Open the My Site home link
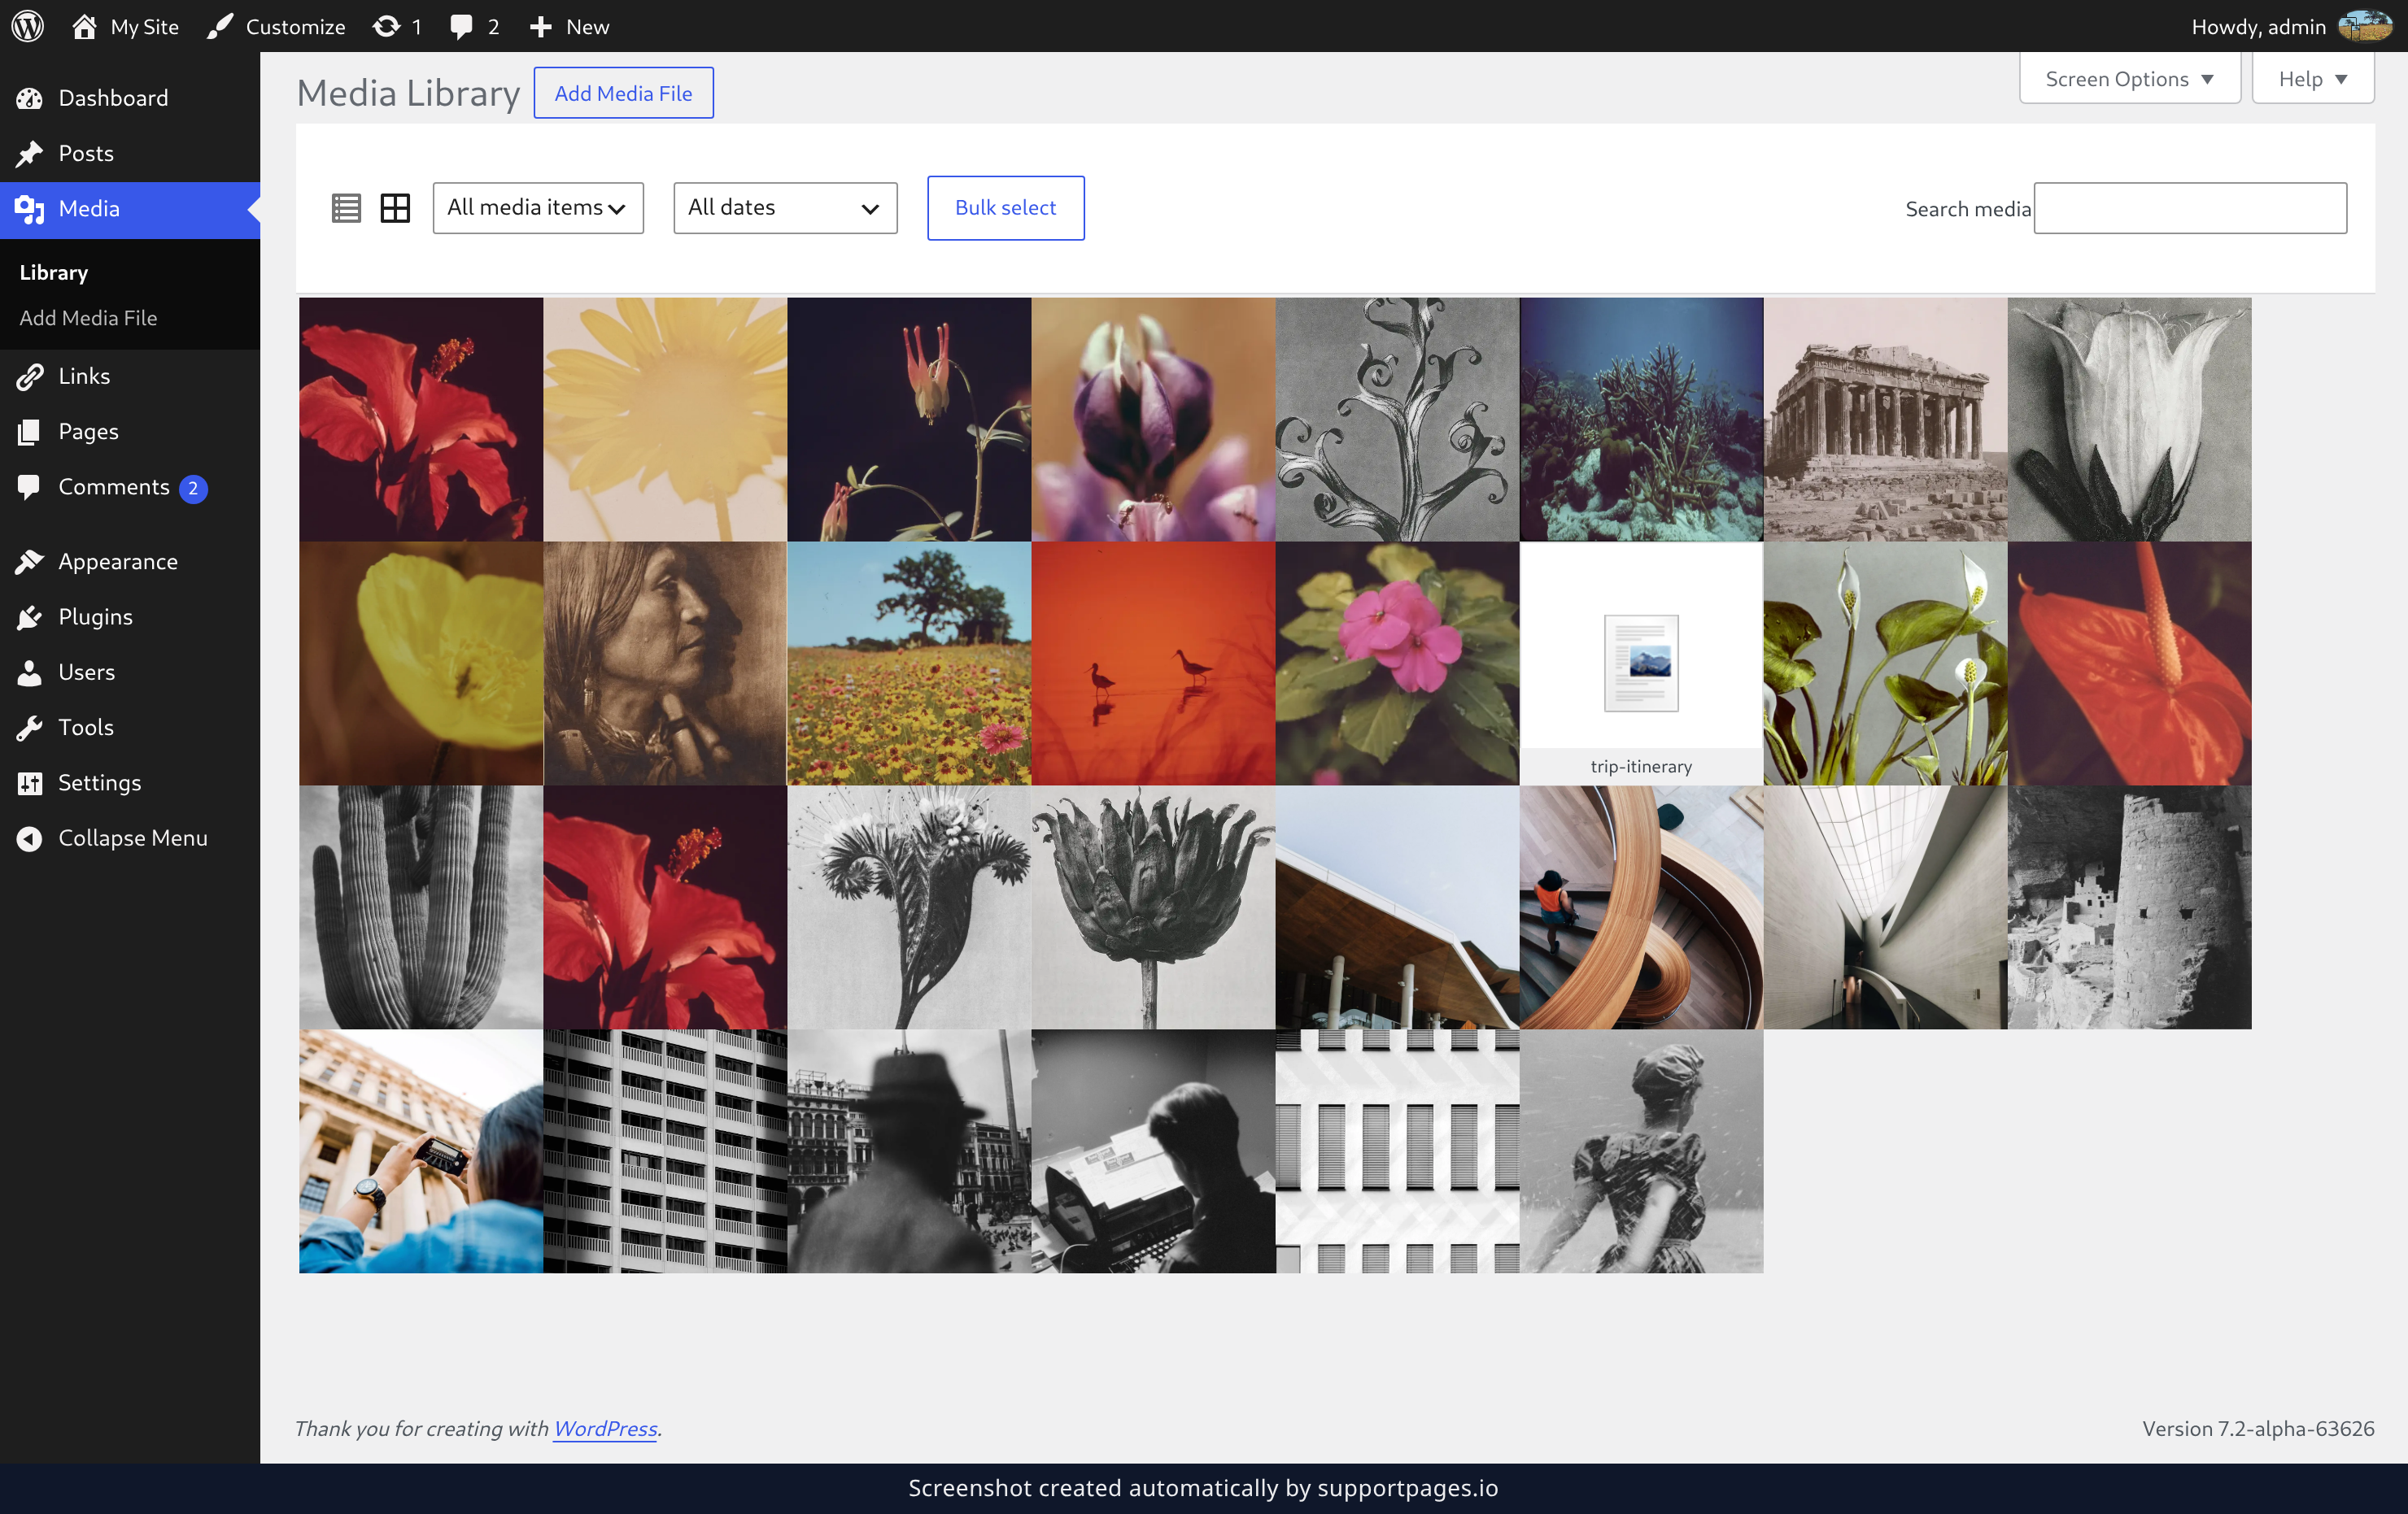2408x1514 pixels. [125, 26]
